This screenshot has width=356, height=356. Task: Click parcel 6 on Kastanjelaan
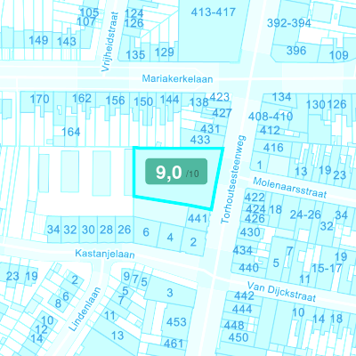click(x=146, y=232)
